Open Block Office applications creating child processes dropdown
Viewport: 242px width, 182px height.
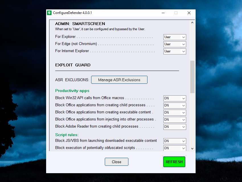tap(175, 105)
